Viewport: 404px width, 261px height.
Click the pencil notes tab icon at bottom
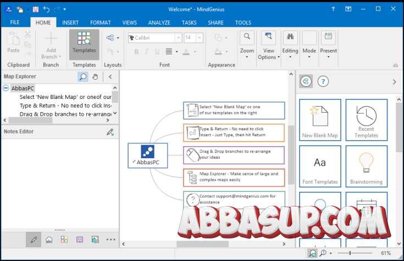(34, 240)
